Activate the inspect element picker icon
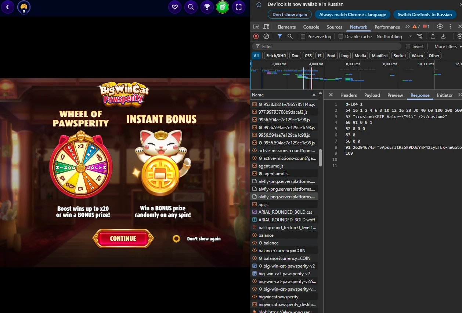This screenshot has height=313, width=462. point(256,27)
